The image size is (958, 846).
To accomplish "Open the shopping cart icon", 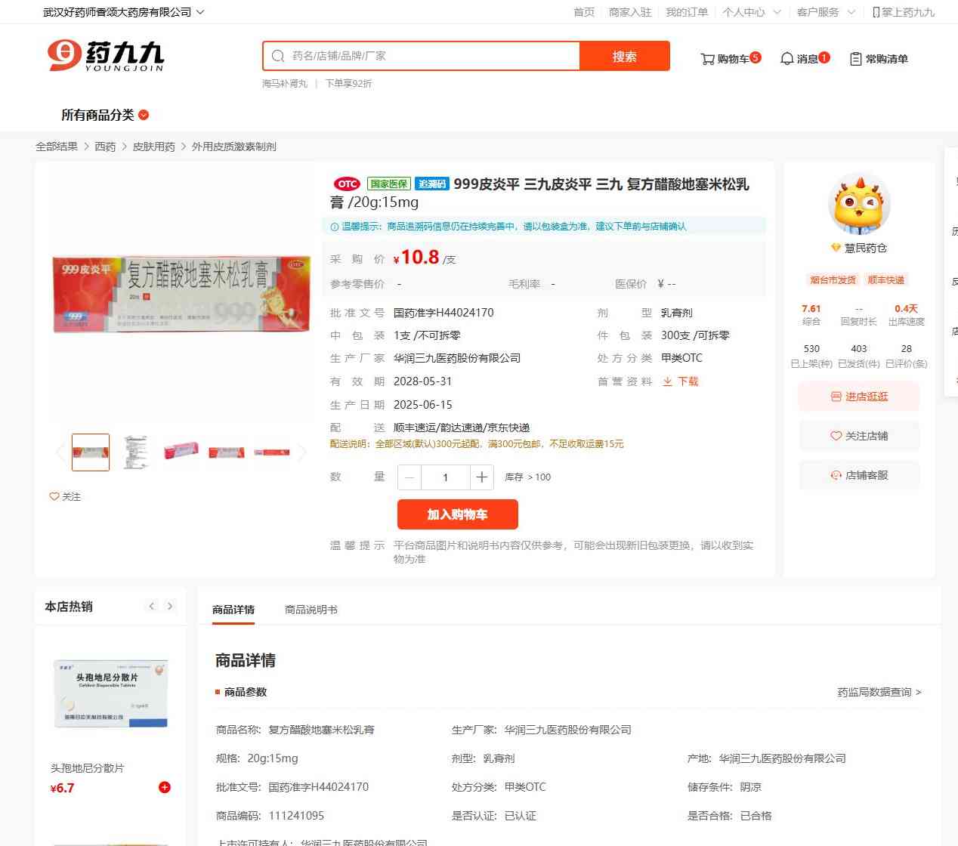I will point(707,59).
